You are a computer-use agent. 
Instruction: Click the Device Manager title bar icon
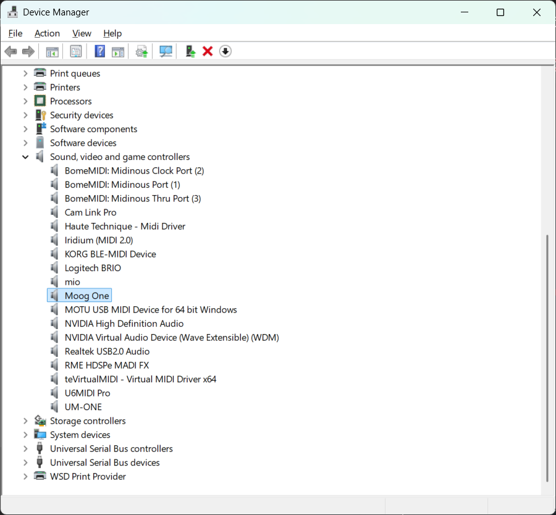coord(12,12)
